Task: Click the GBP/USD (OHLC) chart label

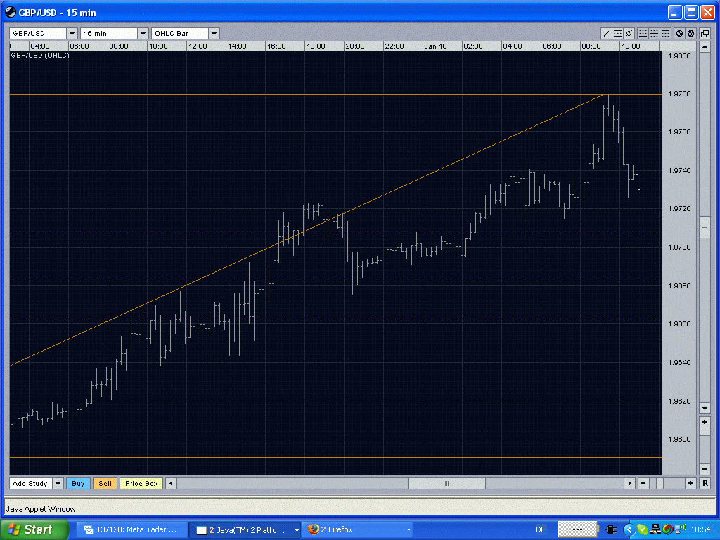Action: tap(40, 55)
